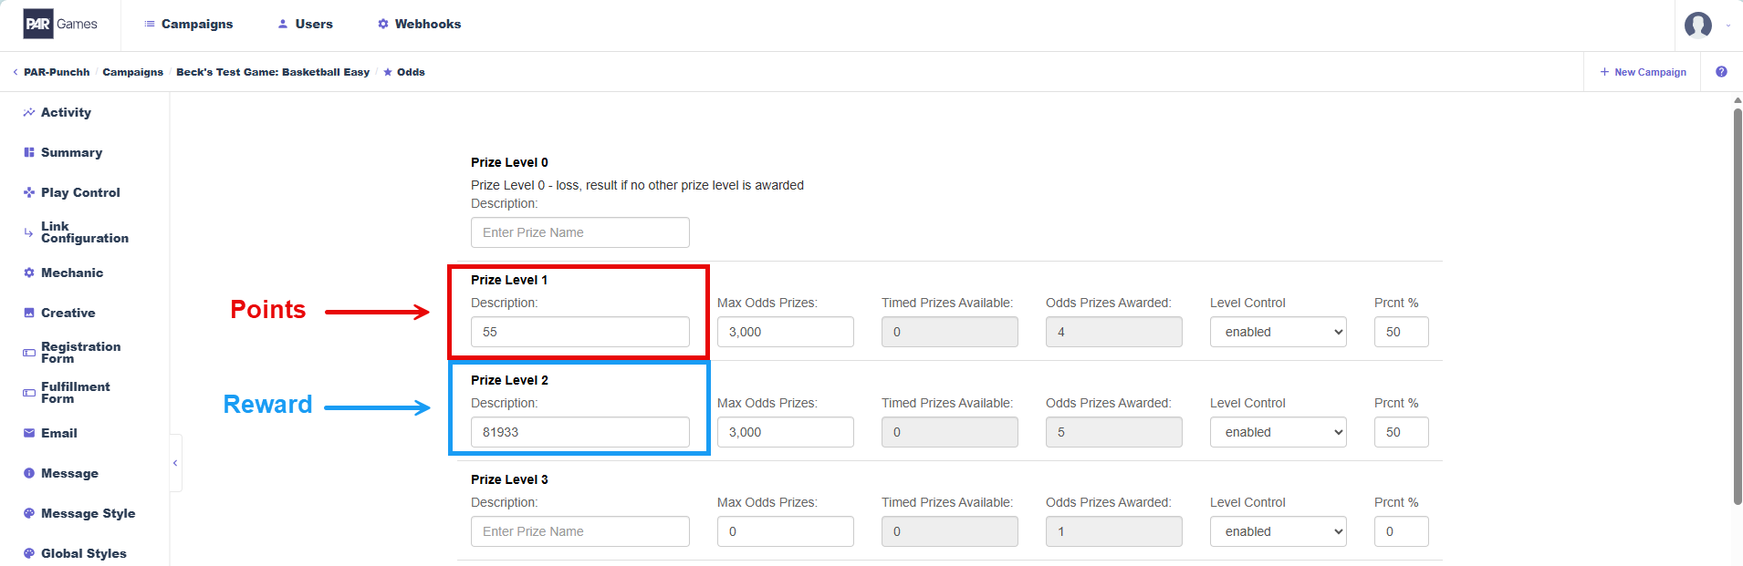Click Prize Level 0 description field

pyautogui.click(x=580, y=232)
